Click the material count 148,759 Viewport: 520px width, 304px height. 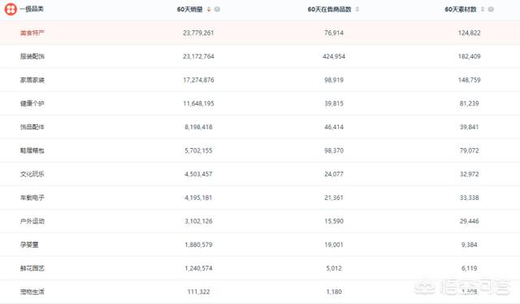point(470,80)
